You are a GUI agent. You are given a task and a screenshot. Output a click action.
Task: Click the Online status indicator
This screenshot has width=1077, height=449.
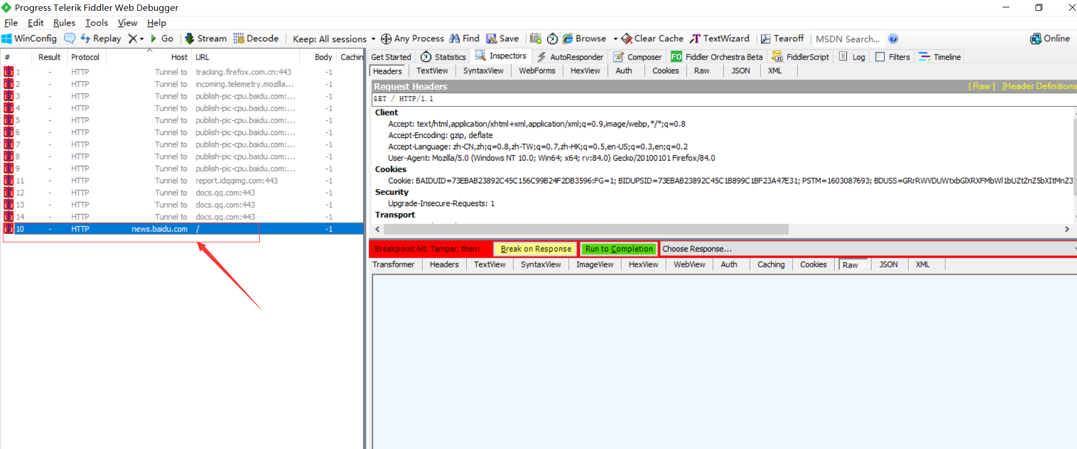coord(1050,39)
